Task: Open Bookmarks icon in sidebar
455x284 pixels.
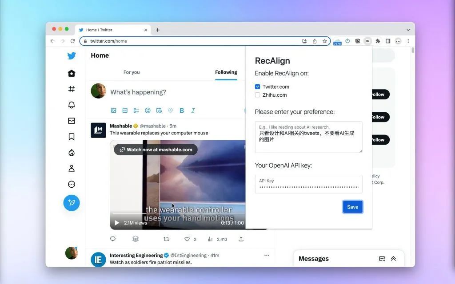Action: click(x=72, y=137)
